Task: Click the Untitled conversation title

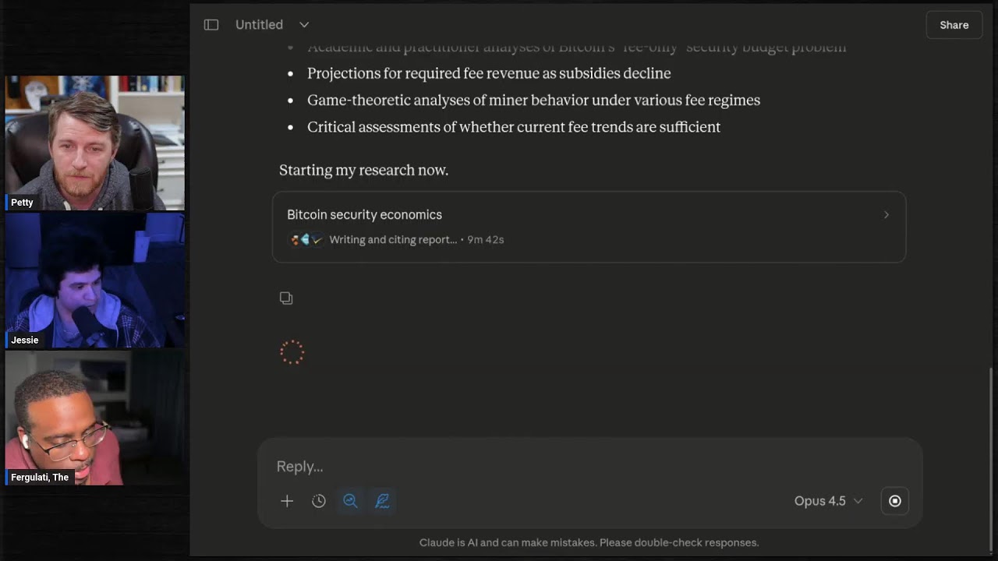Action: [259, 25]
